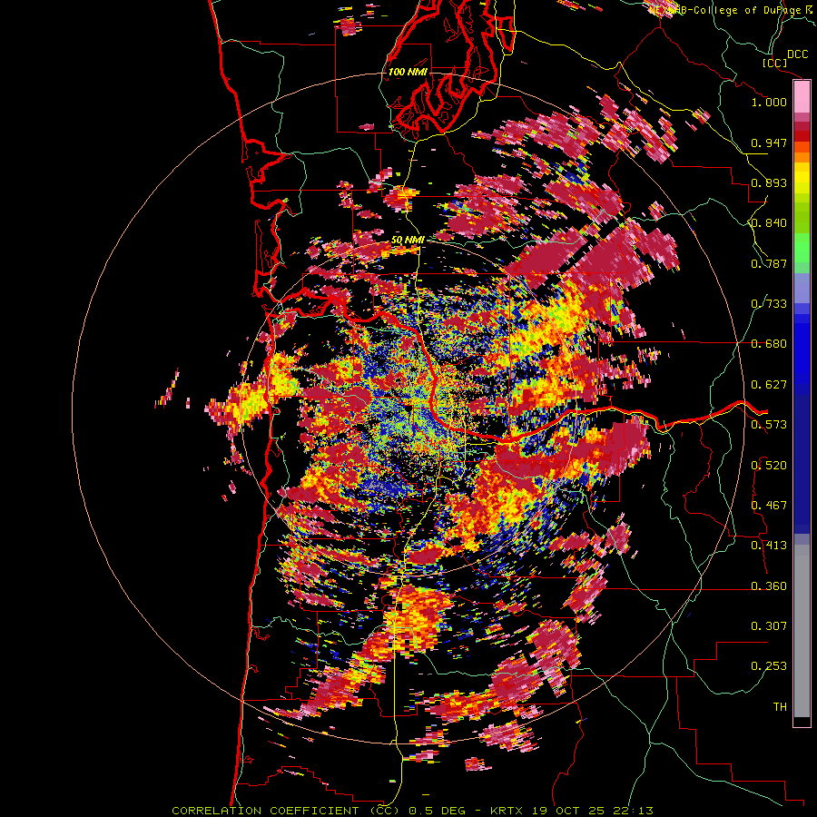Select the 0.893 value on the color scale
This screenshot has height=817, width=817.
pos(769,182)
